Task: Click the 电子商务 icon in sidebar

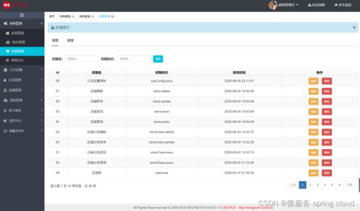Action: point(5,110)
